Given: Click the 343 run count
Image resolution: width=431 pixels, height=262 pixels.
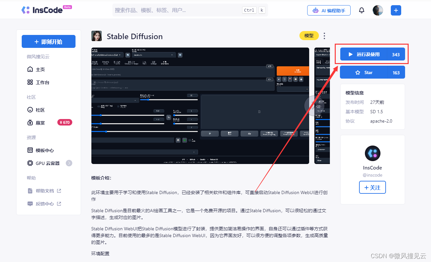Looking at the screenshot, I should tap(396, 54).
